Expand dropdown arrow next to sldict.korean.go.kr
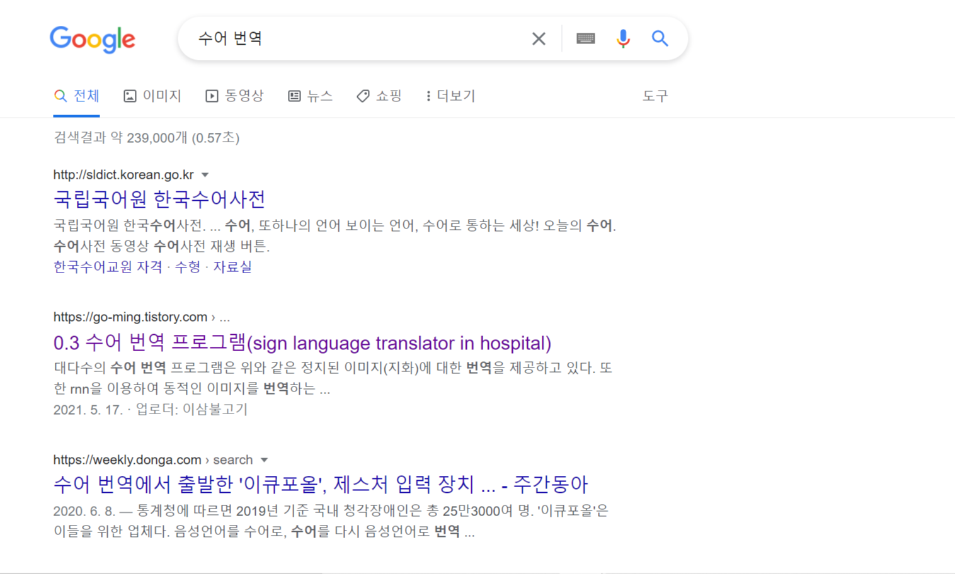955x574 pixels. tap(205, 175)
